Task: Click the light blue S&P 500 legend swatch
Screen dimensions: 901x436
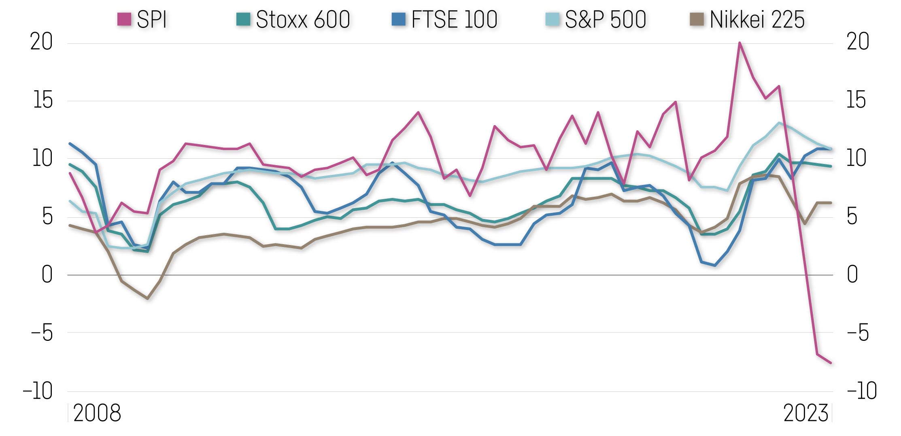Action: (552, 19)
